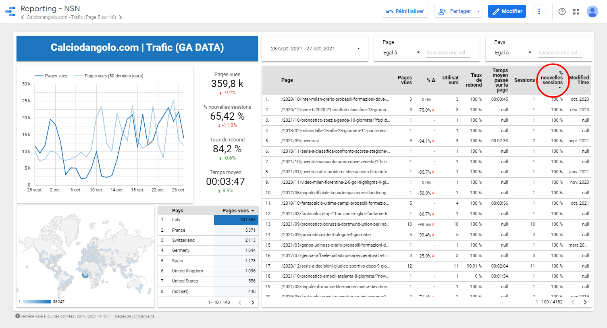Open the help question mark icon
Viewport: 607px width, 328px height.
(x=562, y=12)
